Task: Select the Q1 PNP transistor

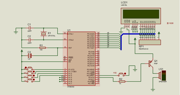Action: tap(151, 64)
